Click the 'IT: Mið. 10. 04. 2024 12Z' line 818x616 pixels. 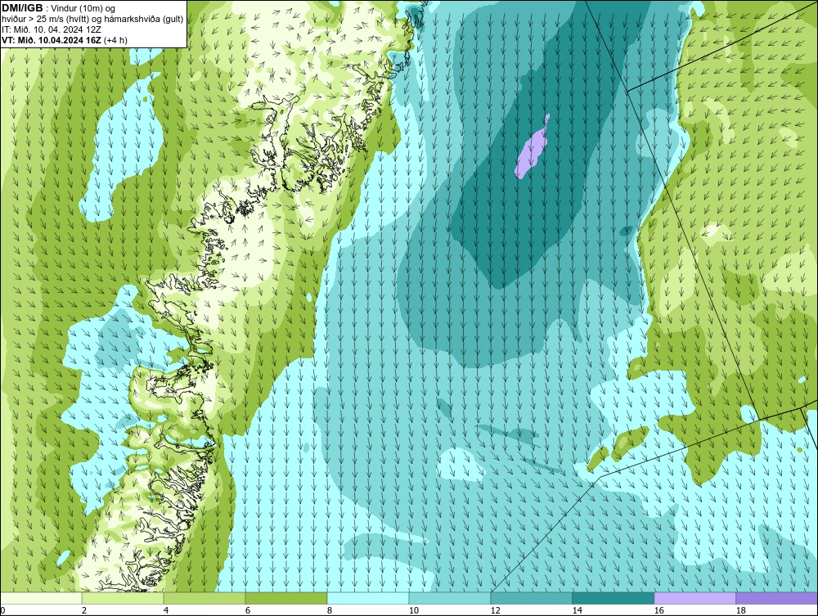click(51, 29)
